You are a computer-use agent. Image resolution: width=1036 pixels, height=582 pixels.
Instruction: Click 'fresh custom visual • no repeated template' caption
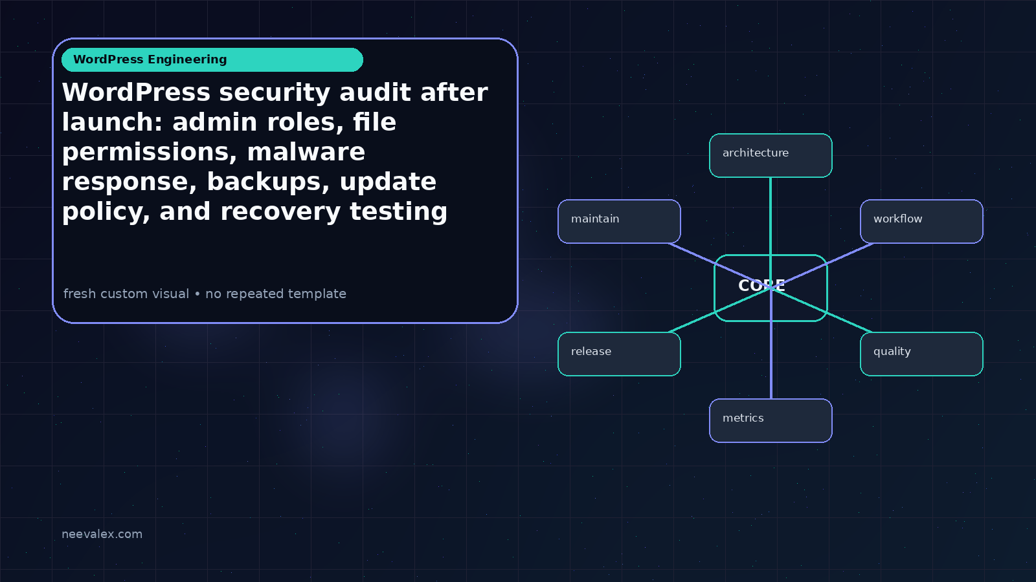(x=205, y=294)
